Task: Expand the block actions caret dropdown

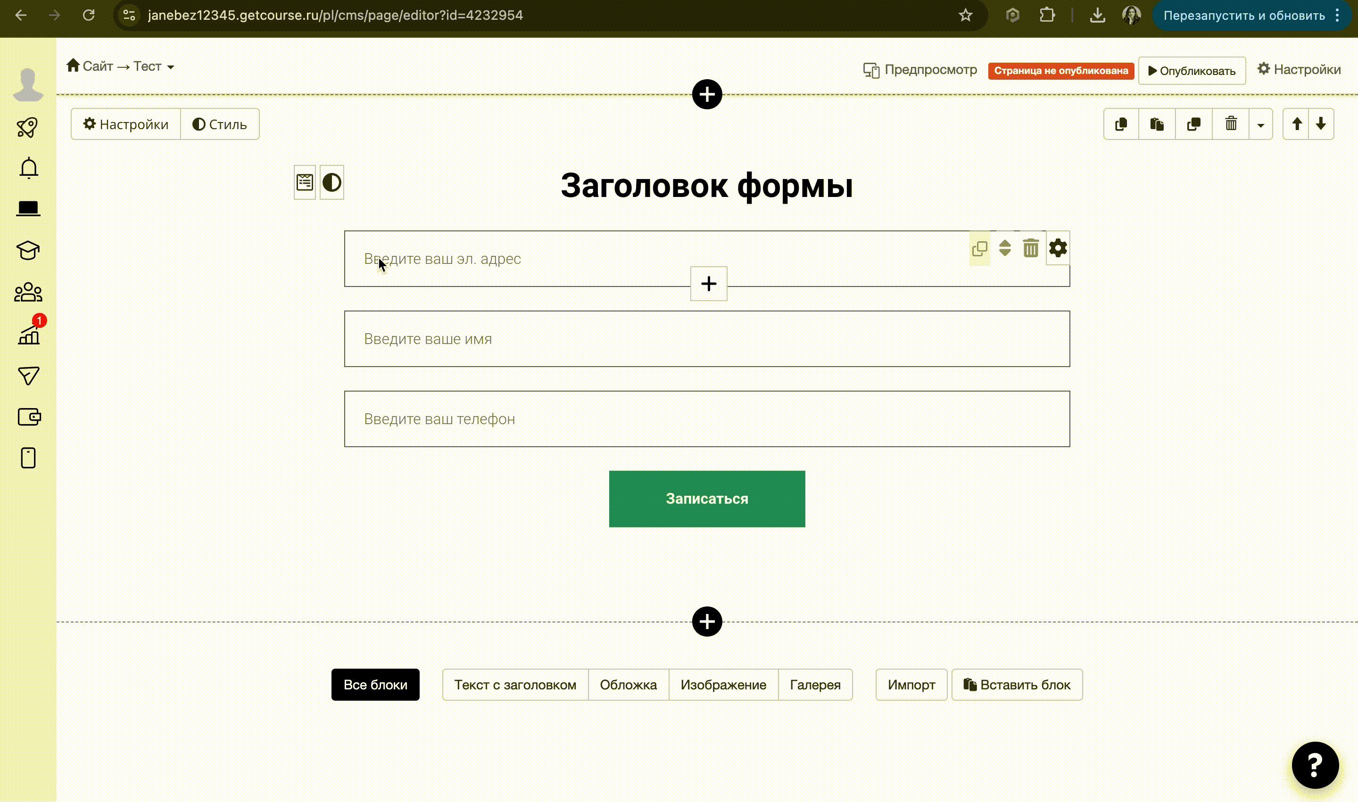Action: point(1261,125)
